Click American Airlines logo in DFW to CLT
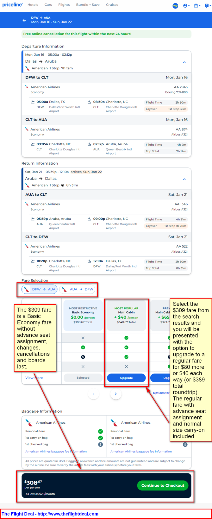 pos(27,87)
